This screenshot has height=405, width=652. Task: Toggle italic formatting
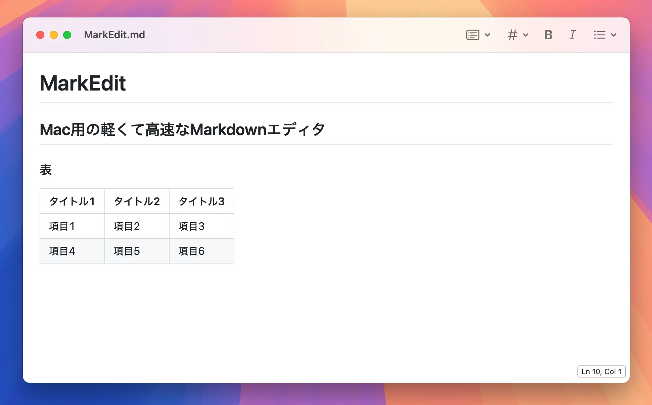pos(572,35)
